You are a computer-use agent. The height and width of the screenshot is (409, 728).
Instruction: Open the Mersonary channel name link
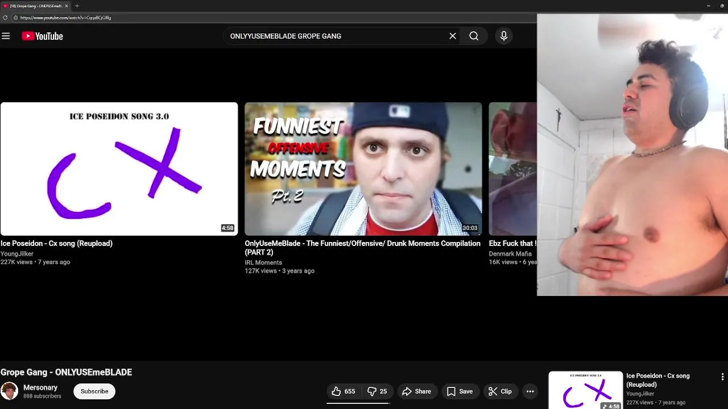tap(40, 387)
